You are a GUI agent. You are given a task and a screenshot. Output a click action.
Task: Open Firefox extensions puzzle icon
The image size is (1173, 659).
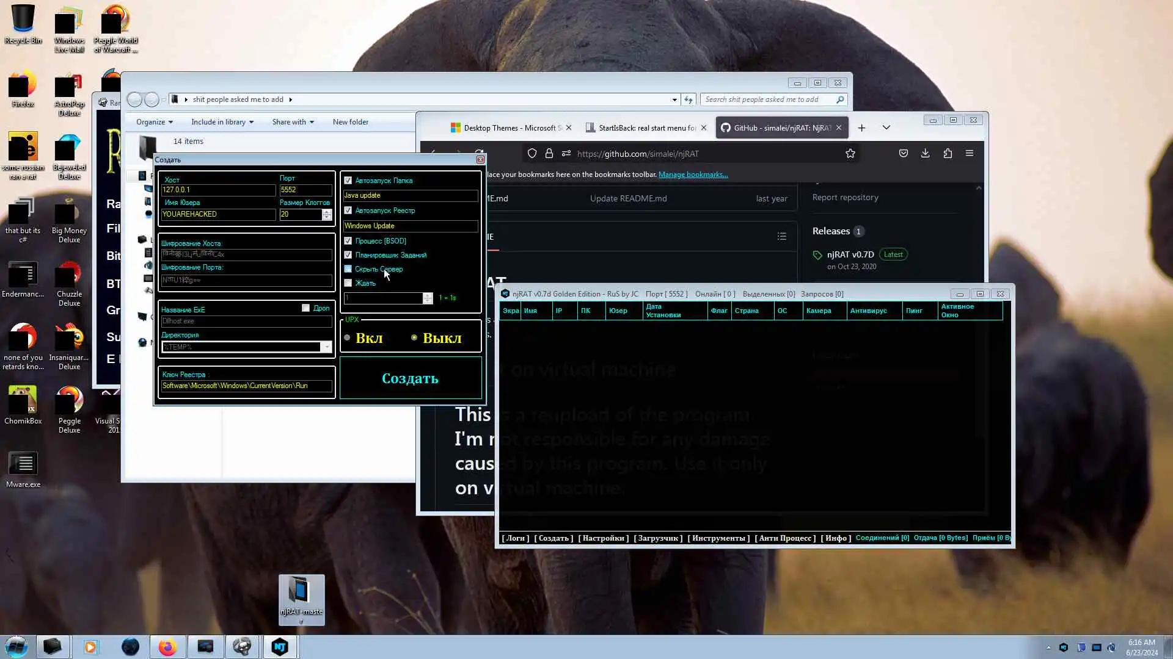pyautogui.click(x=948, y=154)
